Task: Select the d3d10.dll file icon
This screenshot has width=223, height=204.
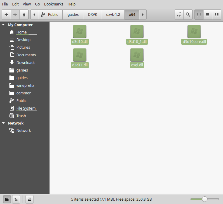Action: point(80,31)
